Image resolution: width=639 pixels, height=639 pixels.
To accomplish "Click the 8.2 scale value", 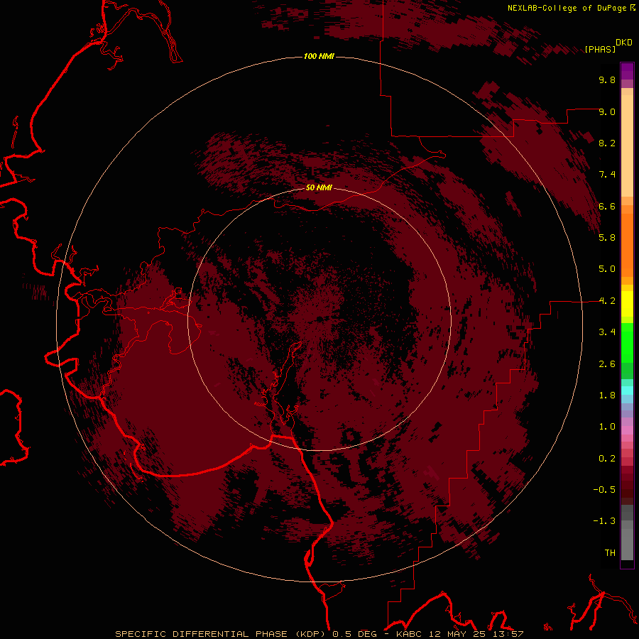I will [607, 143].
